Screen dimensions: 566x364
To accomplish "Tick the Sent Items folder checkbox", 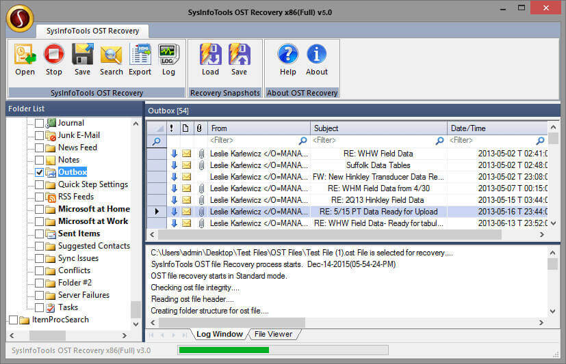I will point(40,234).
